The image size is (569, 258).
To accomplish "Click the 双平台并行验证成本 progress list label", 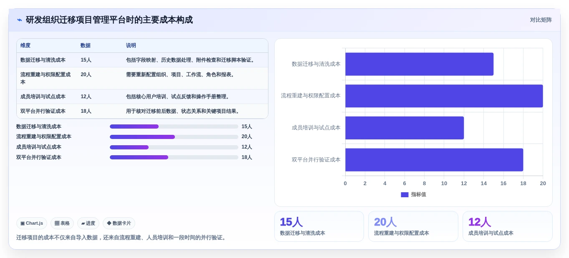I will pos(39,157).
